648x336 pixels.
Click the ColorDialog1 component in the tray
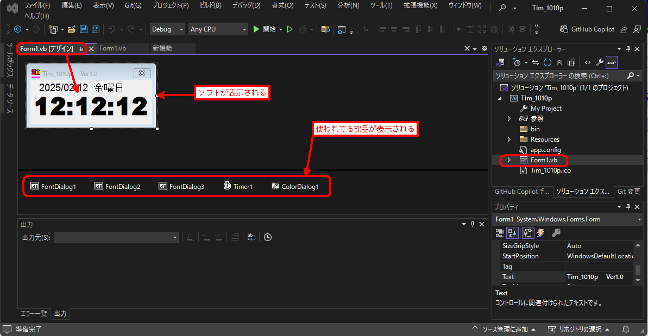(x=295, y=186)
